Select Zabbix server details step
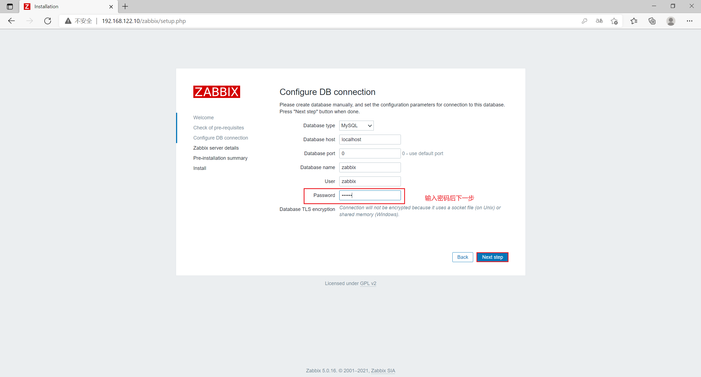 216,148
